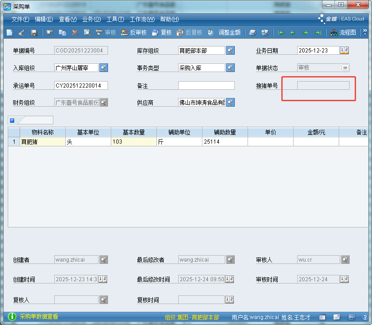Open the 供应商 lookup selector
Screen dimensions: 372x325
click(230, 103)
